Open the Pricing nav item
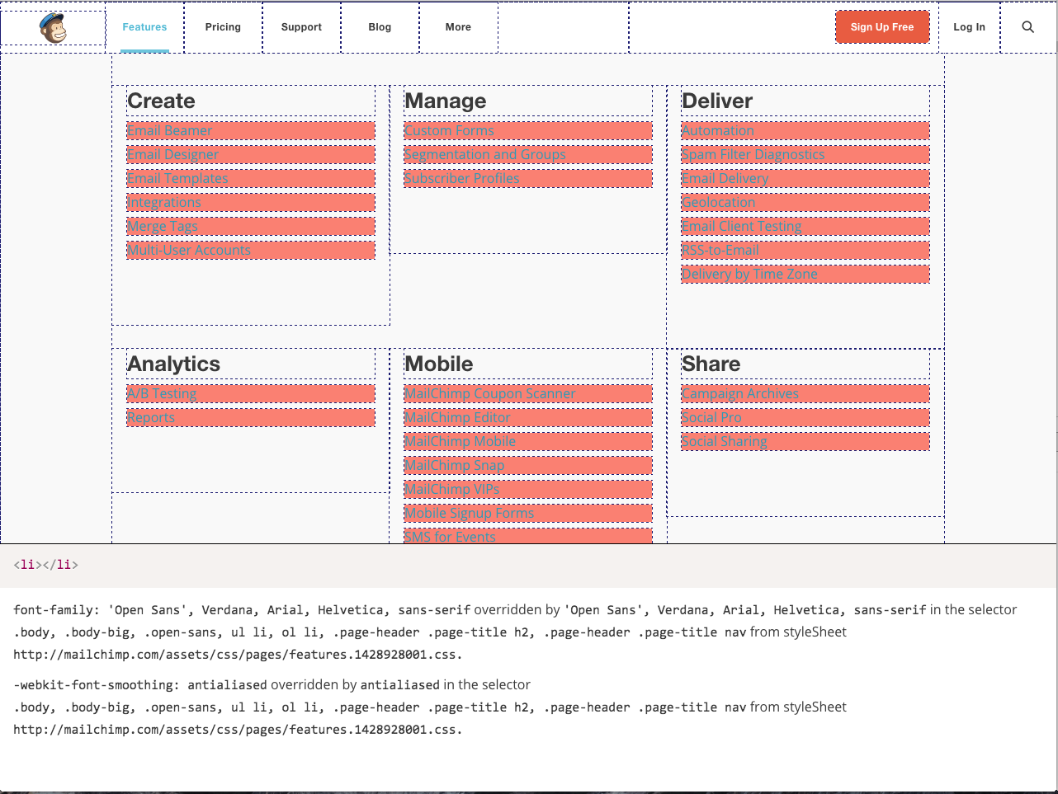The image size is (1058, 794). [x=223, y=27]
